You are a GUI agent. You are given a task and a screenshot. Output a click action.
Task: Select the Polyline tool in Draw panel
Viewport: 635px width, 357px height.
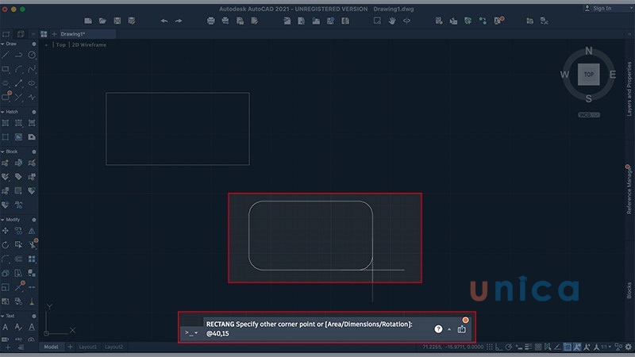tap(18, 55)
